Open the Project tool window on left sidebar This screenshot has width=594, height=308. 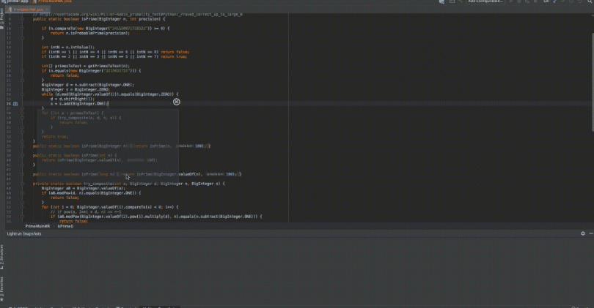coord(2,17)
